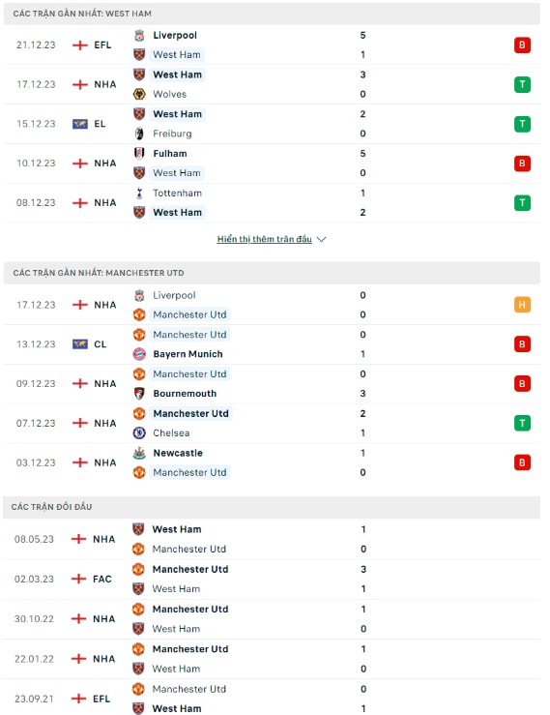Click the Liverpool crest in the EFL match
This screenshot has width=550, height=715.
(x=139, y=36)
